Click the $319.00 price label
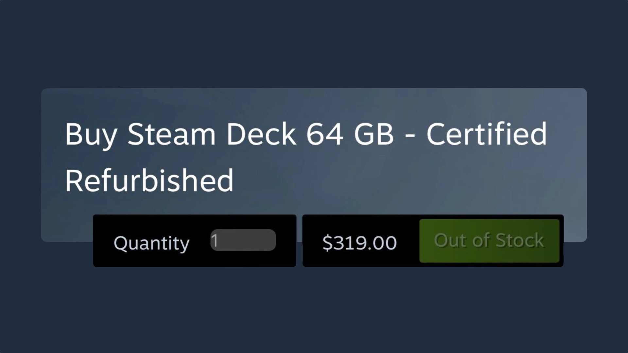This screenshot has height=353, width=628. click(x=359, y=243)
